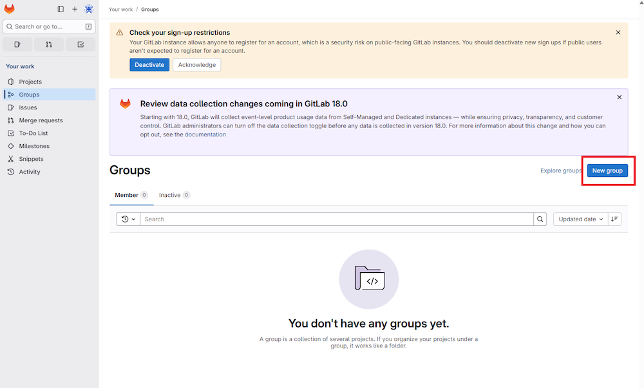644x388 pixels.
Task: Open Snippets in the sidebar
Action: [50, 159]
